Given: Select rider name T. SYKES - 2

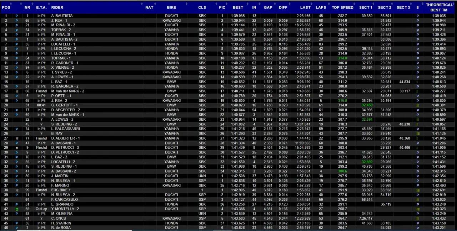Looking at the screenshot, I should [61, 72].
